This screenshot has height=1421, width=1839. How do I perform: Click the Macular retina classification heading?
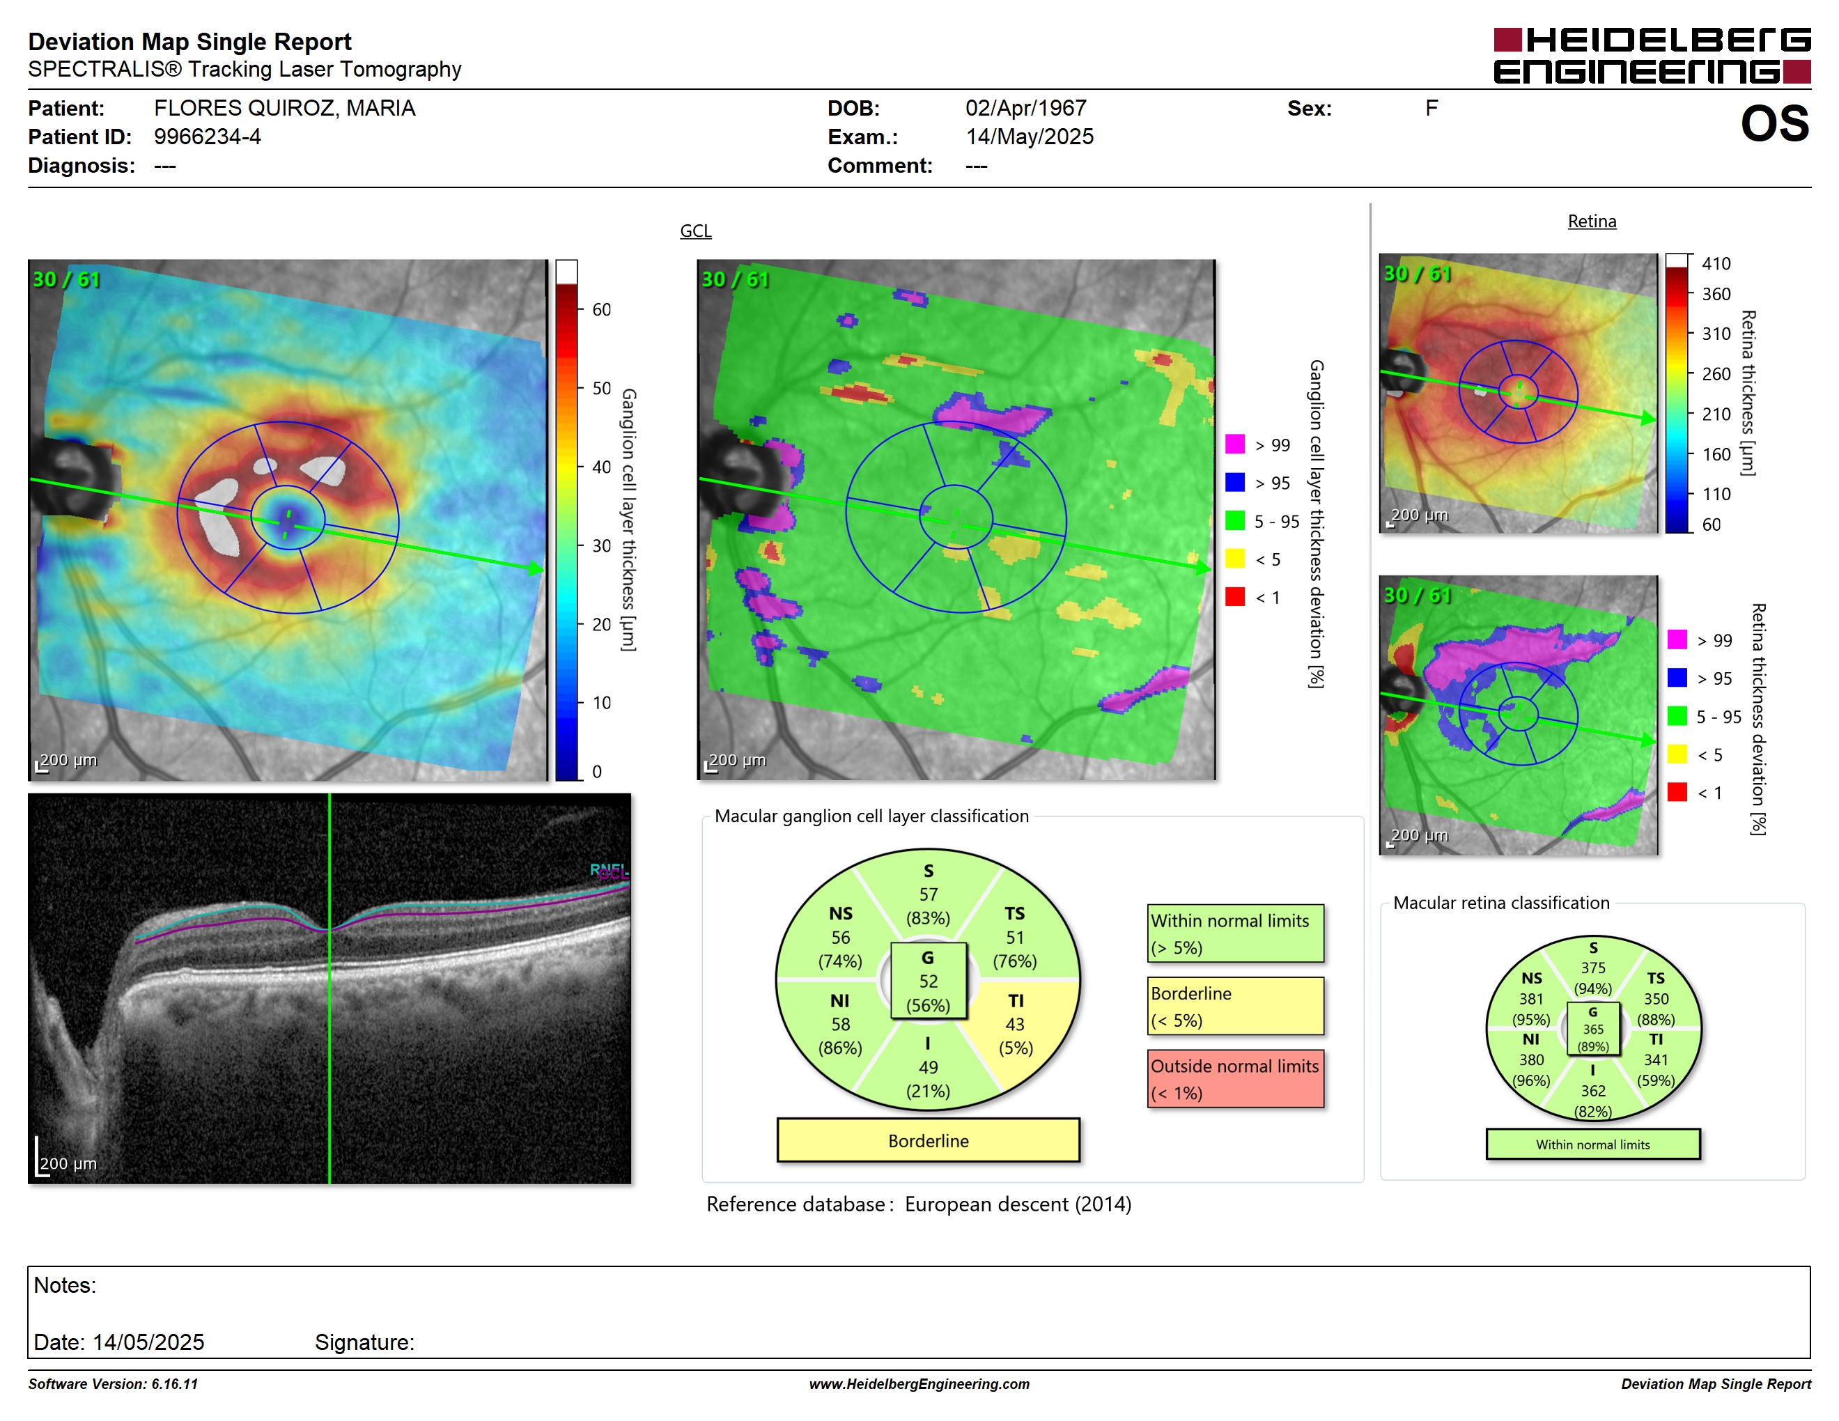pyautogui.click(x=1501, y=903)
